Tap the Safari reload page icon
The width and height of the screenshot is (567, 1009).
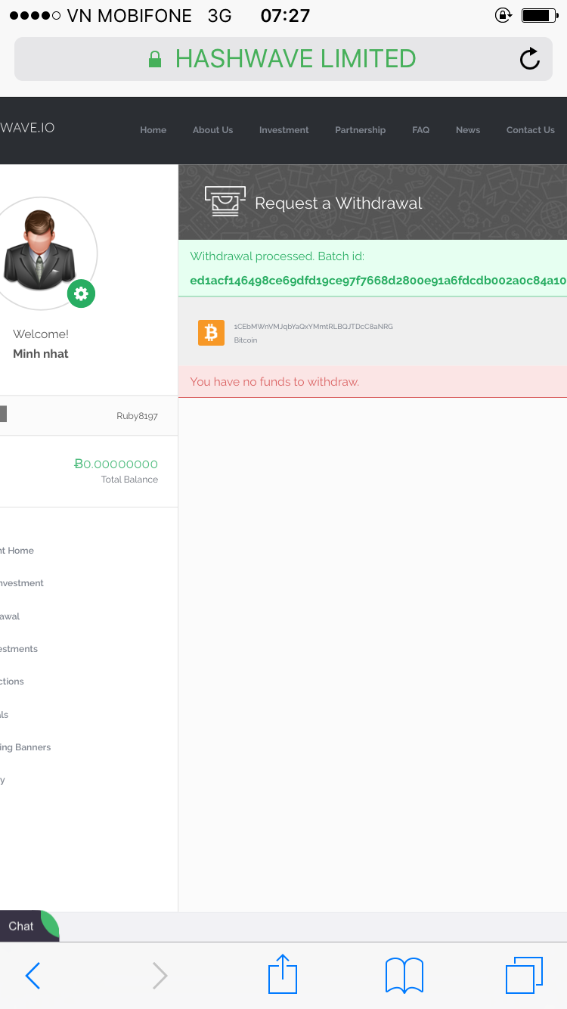click(x=530, y=59)
